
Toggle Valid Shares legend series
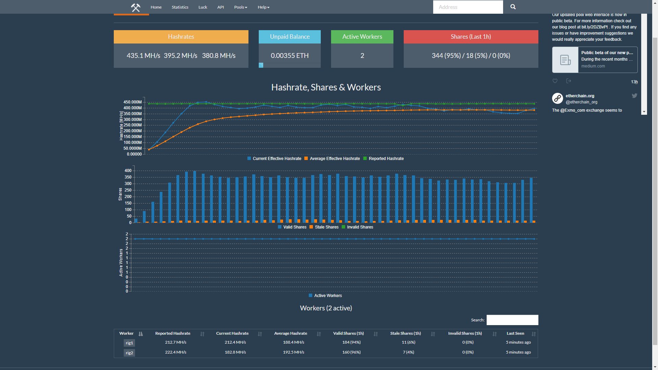tap(292, 227)
